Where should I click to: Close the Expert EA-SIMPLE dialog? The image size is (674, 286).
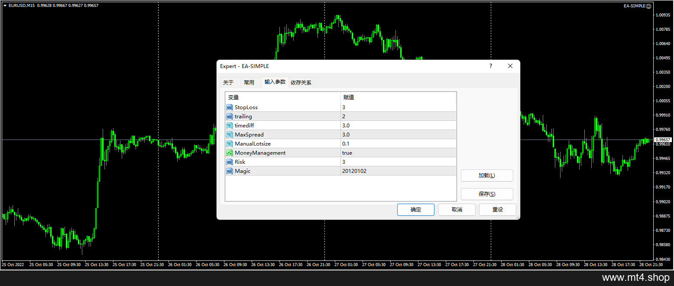[x=510, y=66]
